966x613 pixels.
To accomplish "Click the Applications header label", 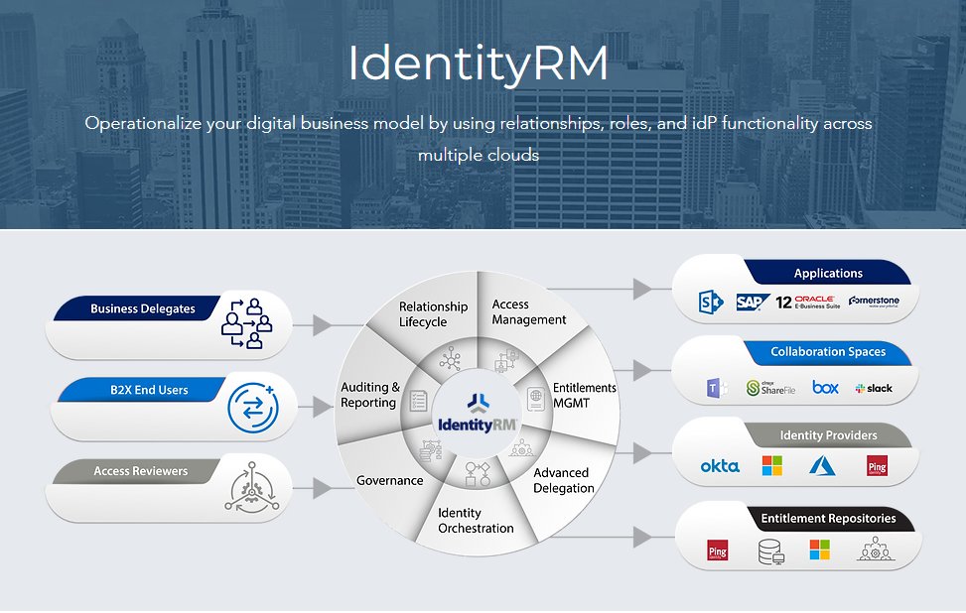I will click(x=828, y=273).
